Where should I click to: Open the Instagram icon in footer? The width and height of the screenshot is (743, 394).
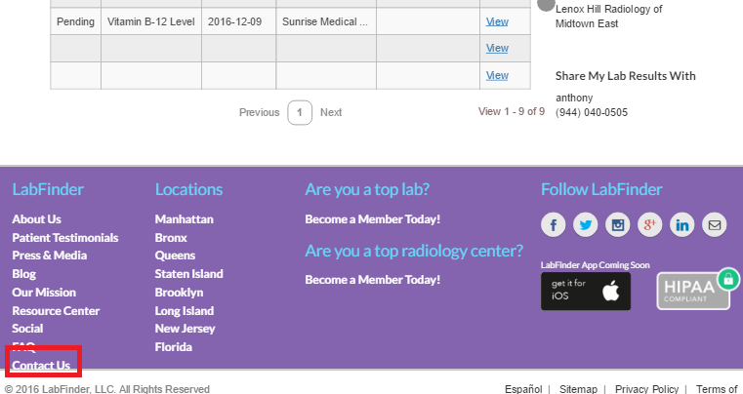[x=618, y=225]
